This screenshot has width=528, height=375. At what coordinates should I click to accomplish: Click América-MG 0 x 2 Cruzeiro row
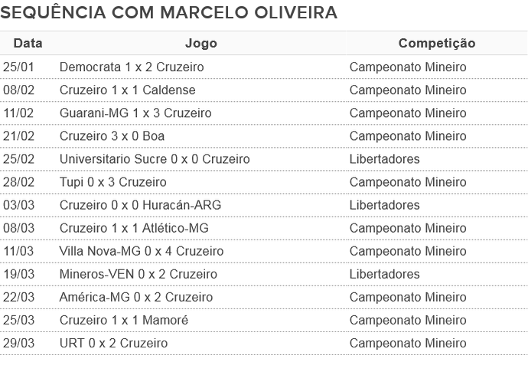point(264,297)
